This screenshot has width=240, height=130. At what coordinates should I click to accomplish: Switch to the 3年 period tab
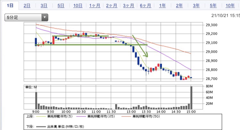pos(196,6)
